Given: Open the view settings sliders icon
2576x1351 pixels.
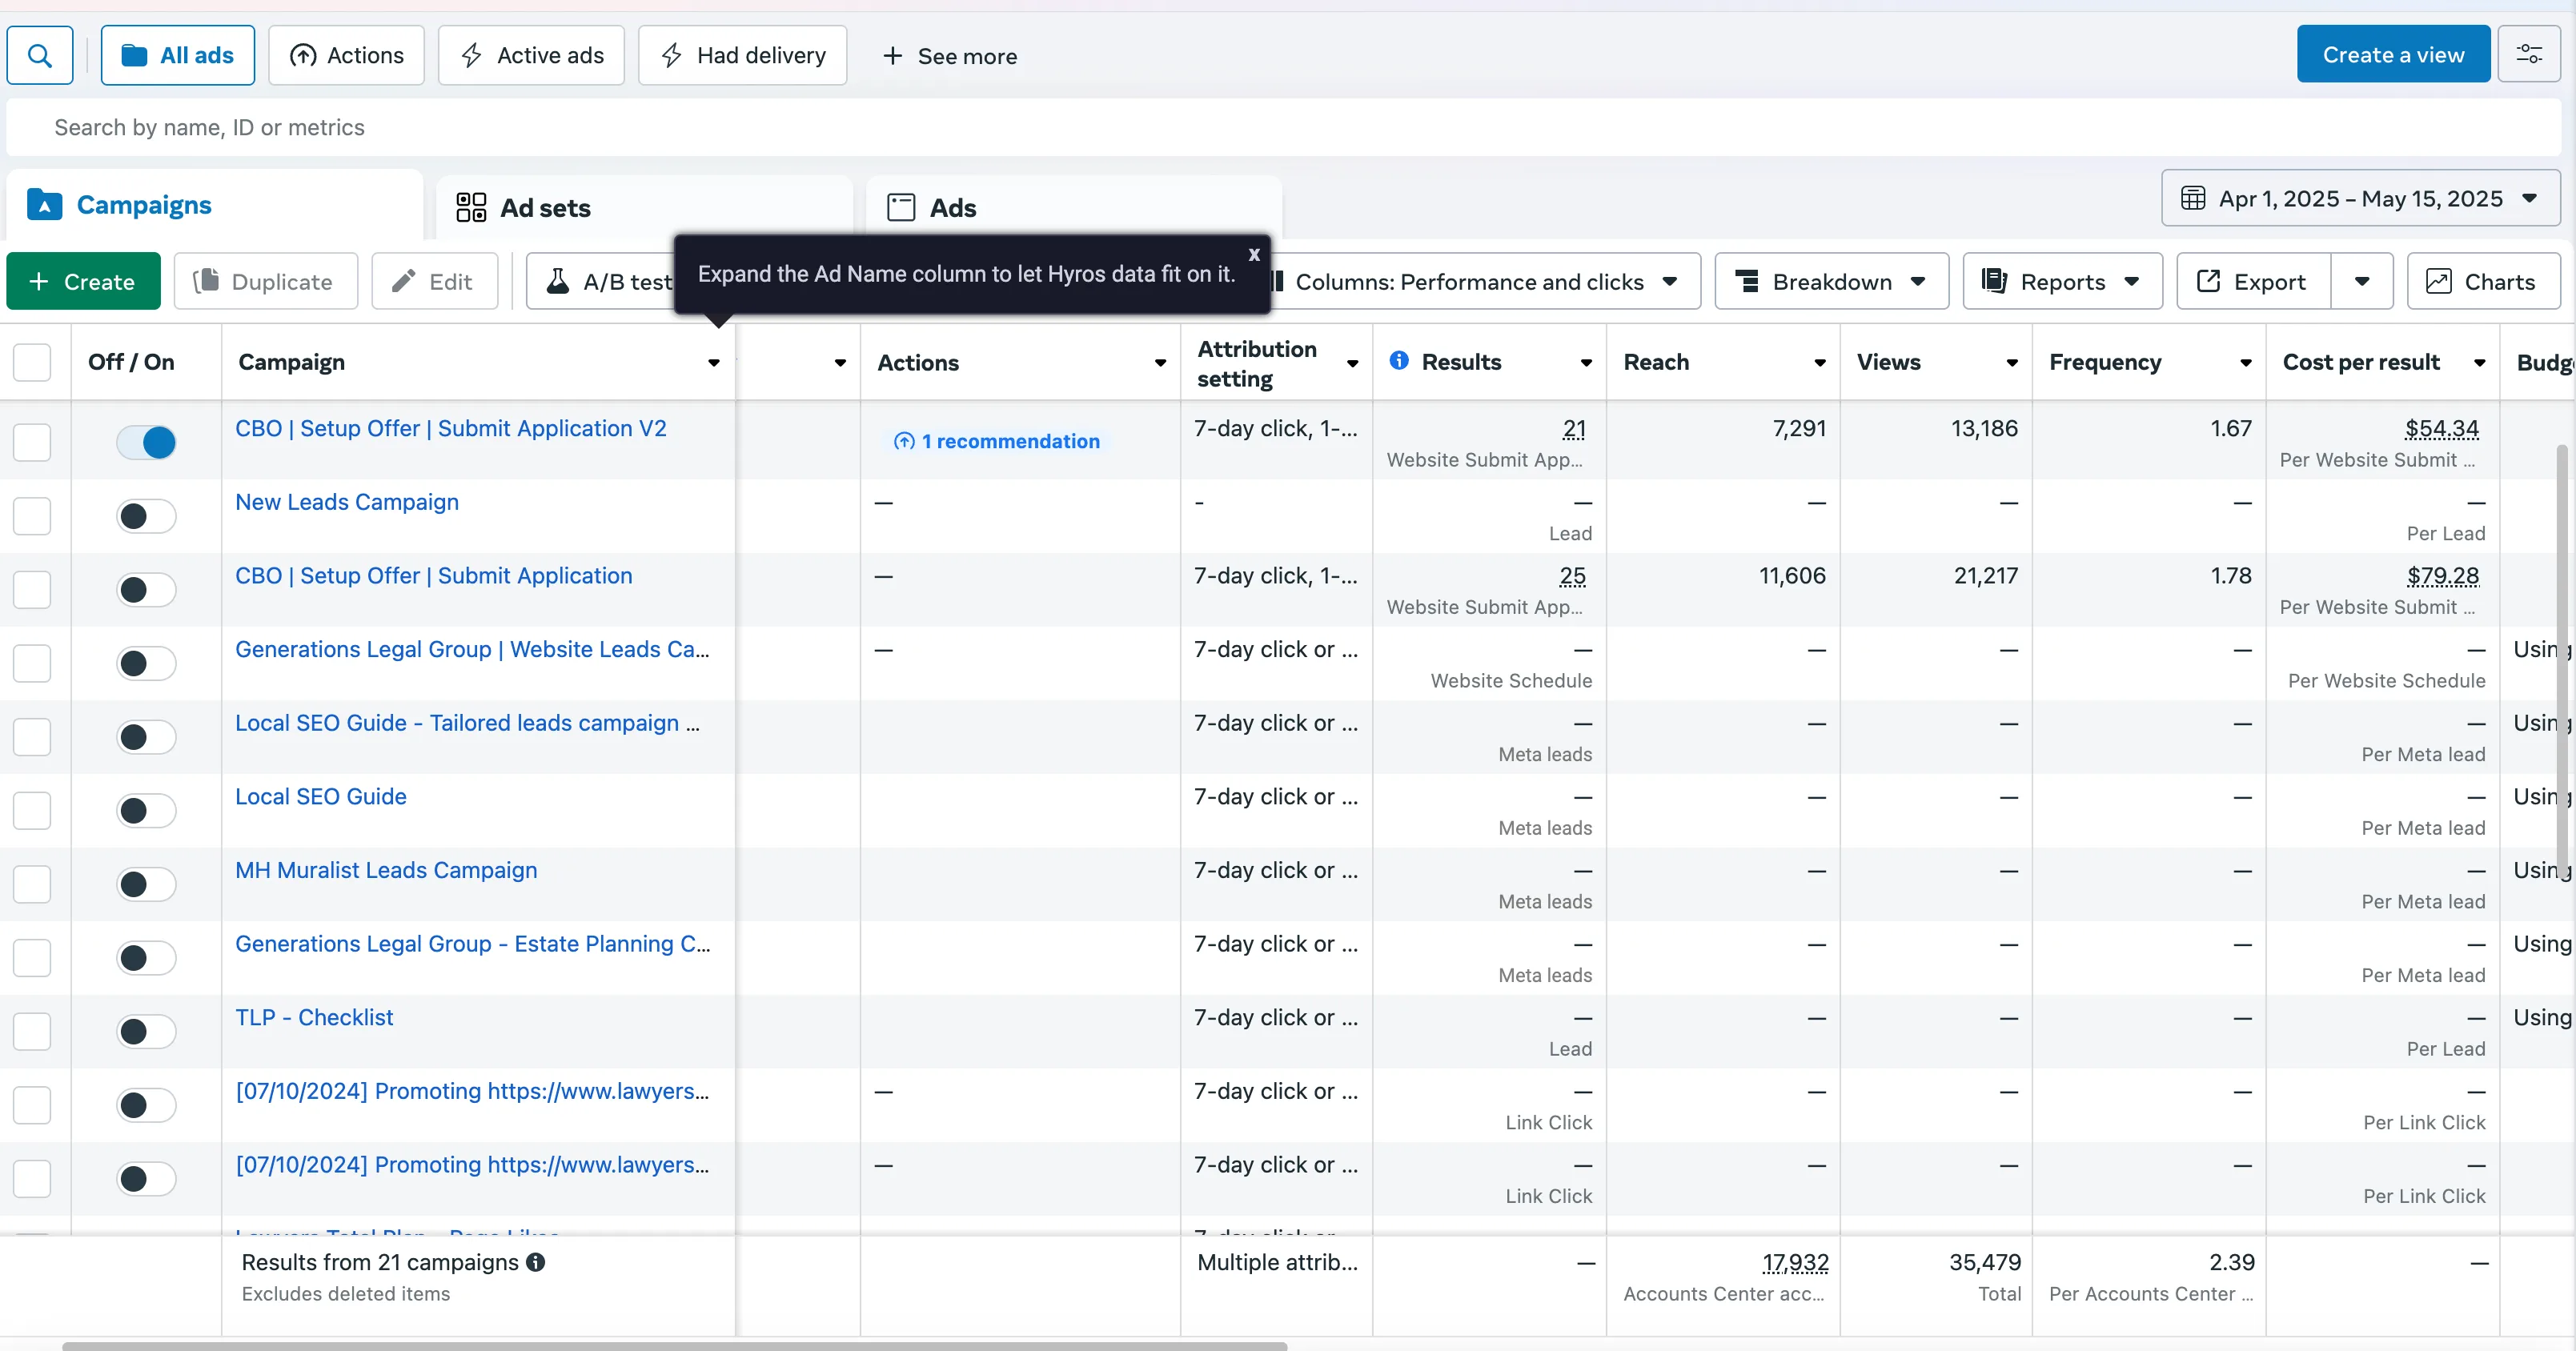Looking at the screenshot, I should click(x=2529, y=55).
